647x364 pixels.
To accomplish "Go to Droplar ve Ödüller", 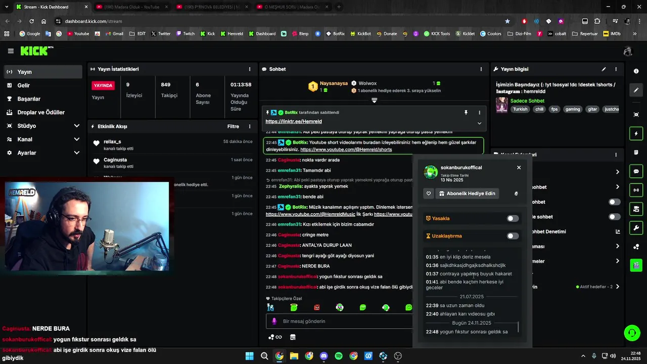I will 43,112.
